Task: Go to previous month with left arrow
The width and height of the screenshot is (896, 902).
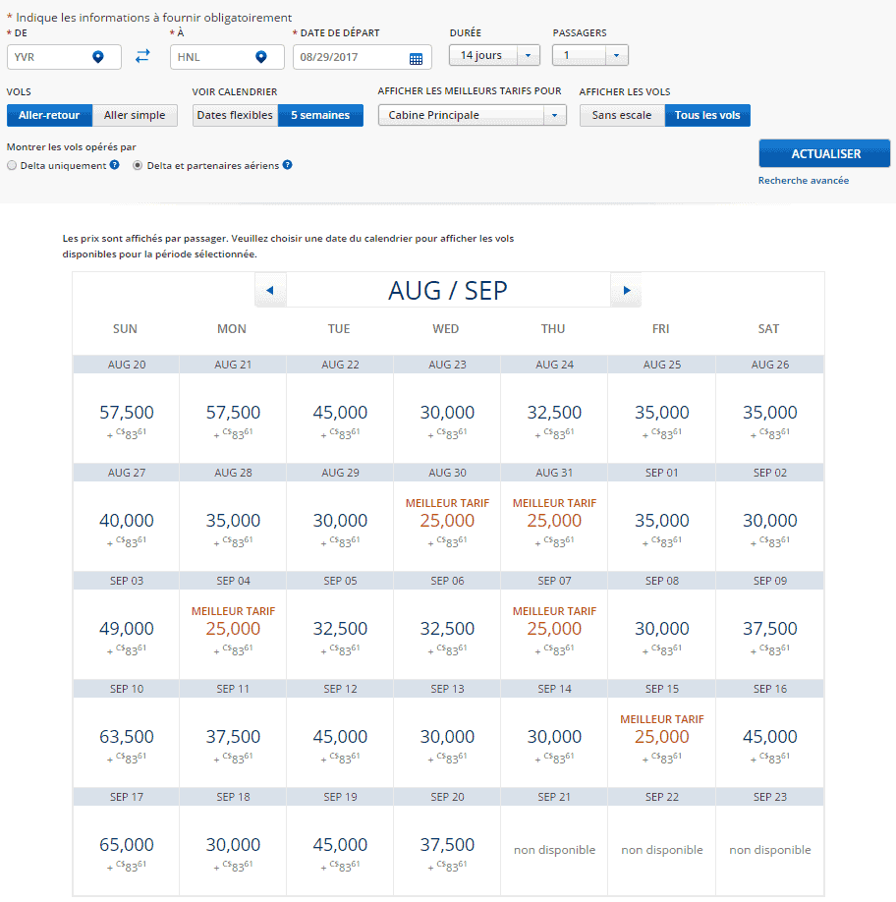Action: coord(270,291)
